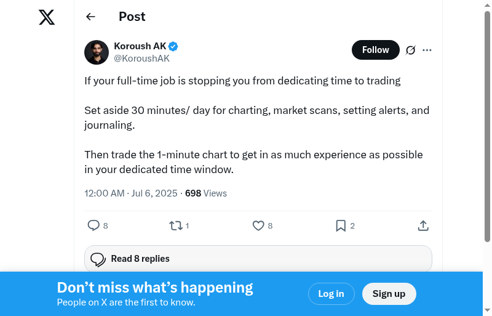The image size is (492, 316).
Task: Bookmark this post
Action: (x=341, y=226)
